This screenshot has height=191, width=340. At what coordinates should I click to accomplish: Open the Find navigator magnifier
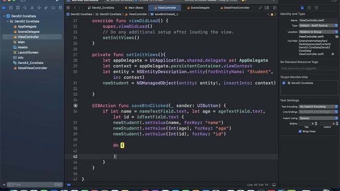tap(25, 8)
